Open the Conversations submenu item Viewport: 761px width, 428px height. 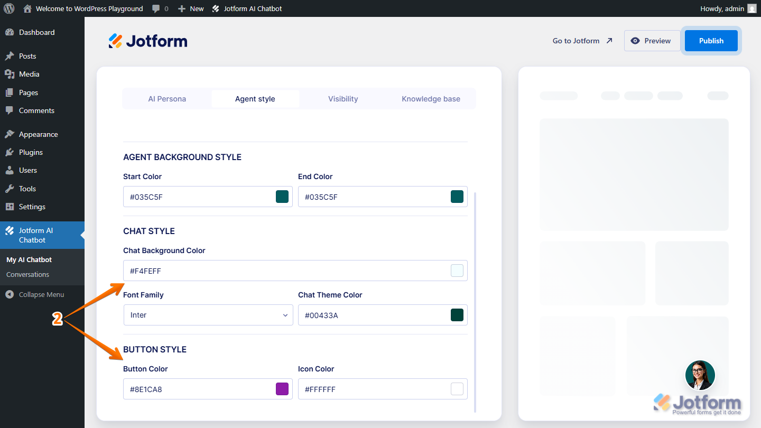click(x=27, y=274)
